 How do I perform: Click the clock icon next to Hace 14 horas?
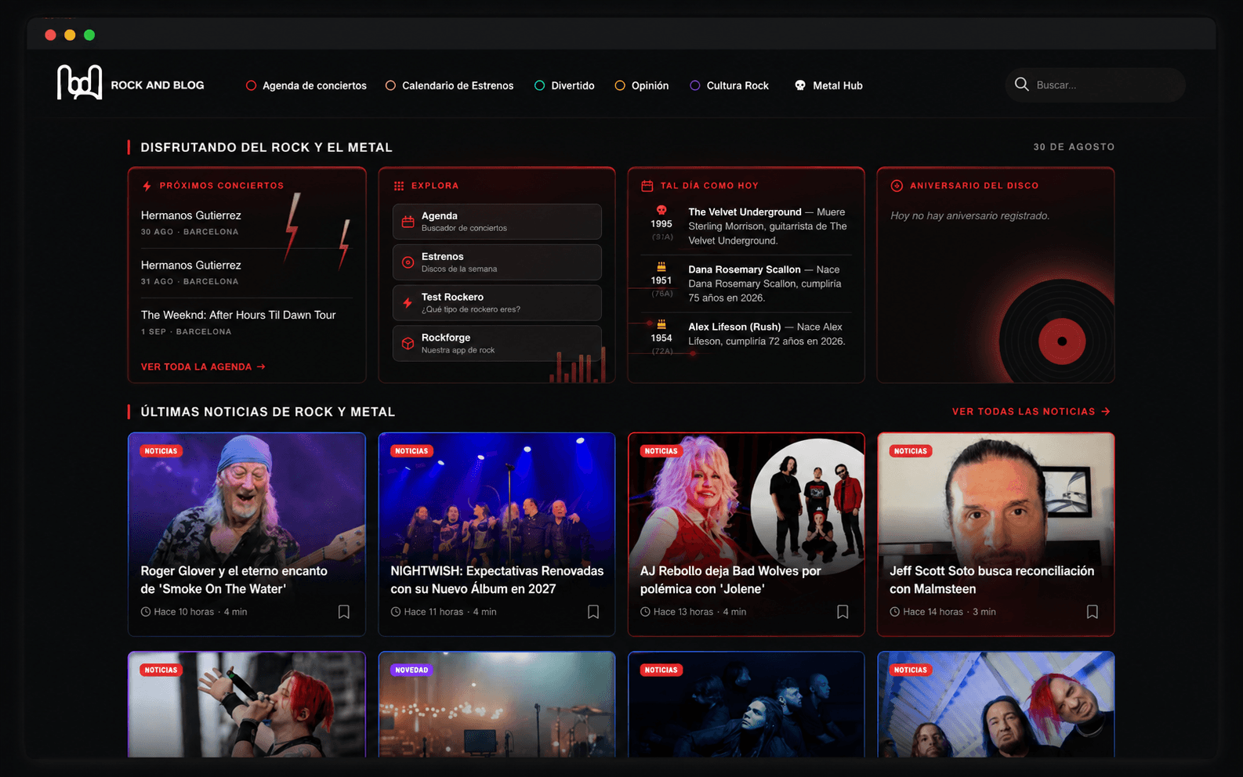[894, 612]
